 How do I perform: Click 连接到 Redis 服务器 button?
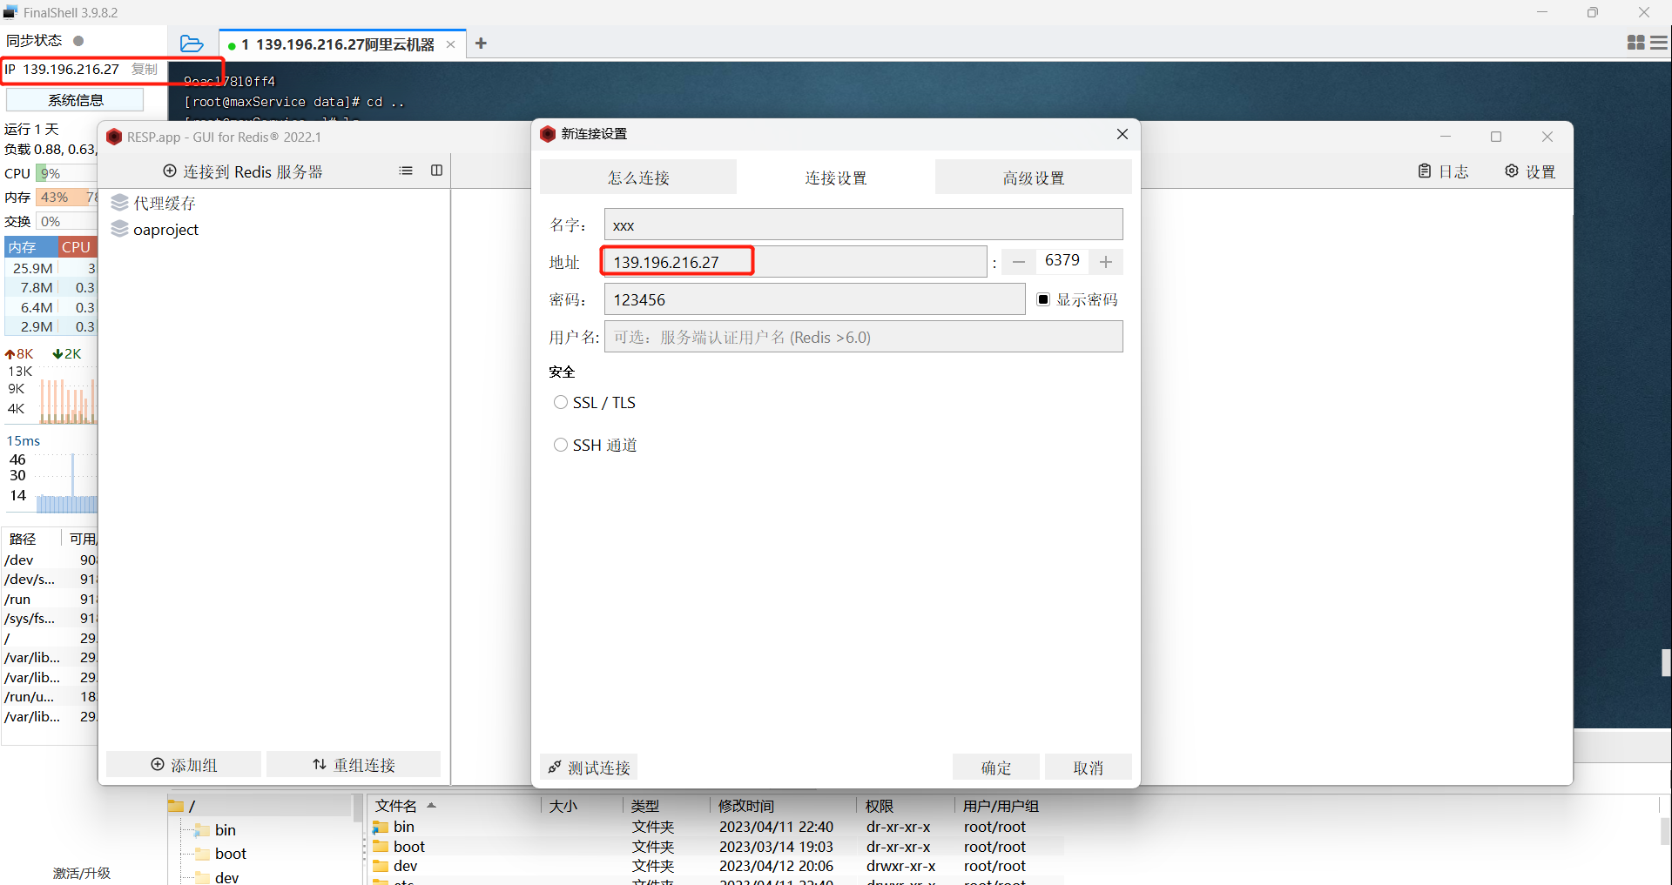coord(243,171)
